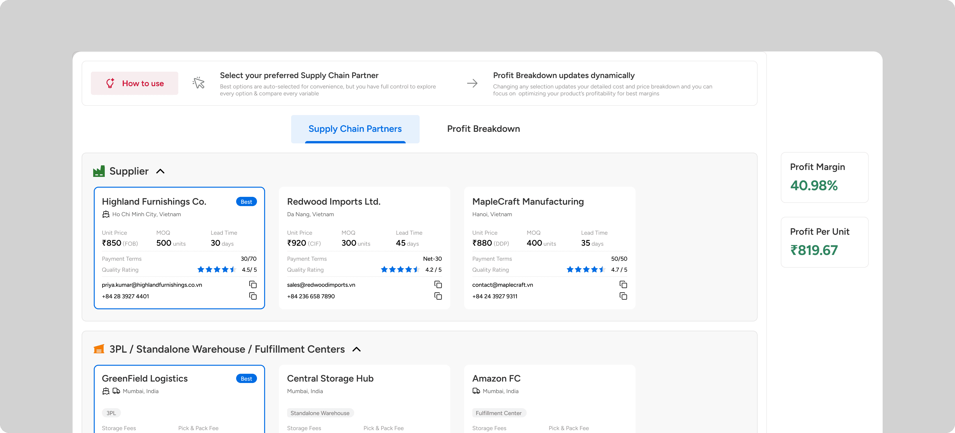Viewport: 955px width, 433px height.
Task: Click the green Supplier factory icon
Action: [x=99, y=171]
